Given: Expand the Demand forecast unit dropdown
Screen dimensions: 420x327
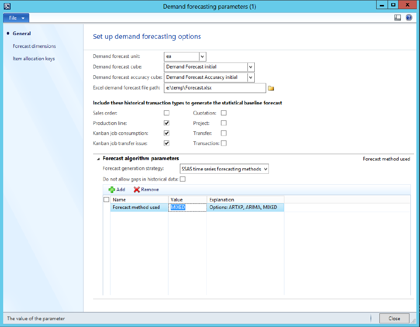Looking at the screenshot, I should (202, 57).
